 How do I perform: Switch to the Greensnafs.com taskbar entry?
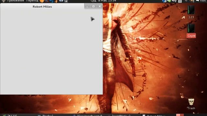(88, 115)
